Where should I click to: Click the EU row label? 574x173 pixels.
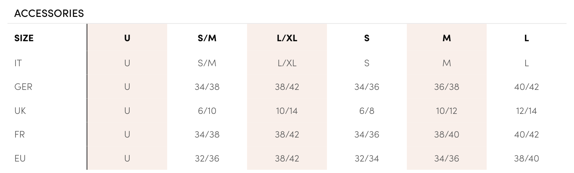pyautogui.click(x=20, y=158)
